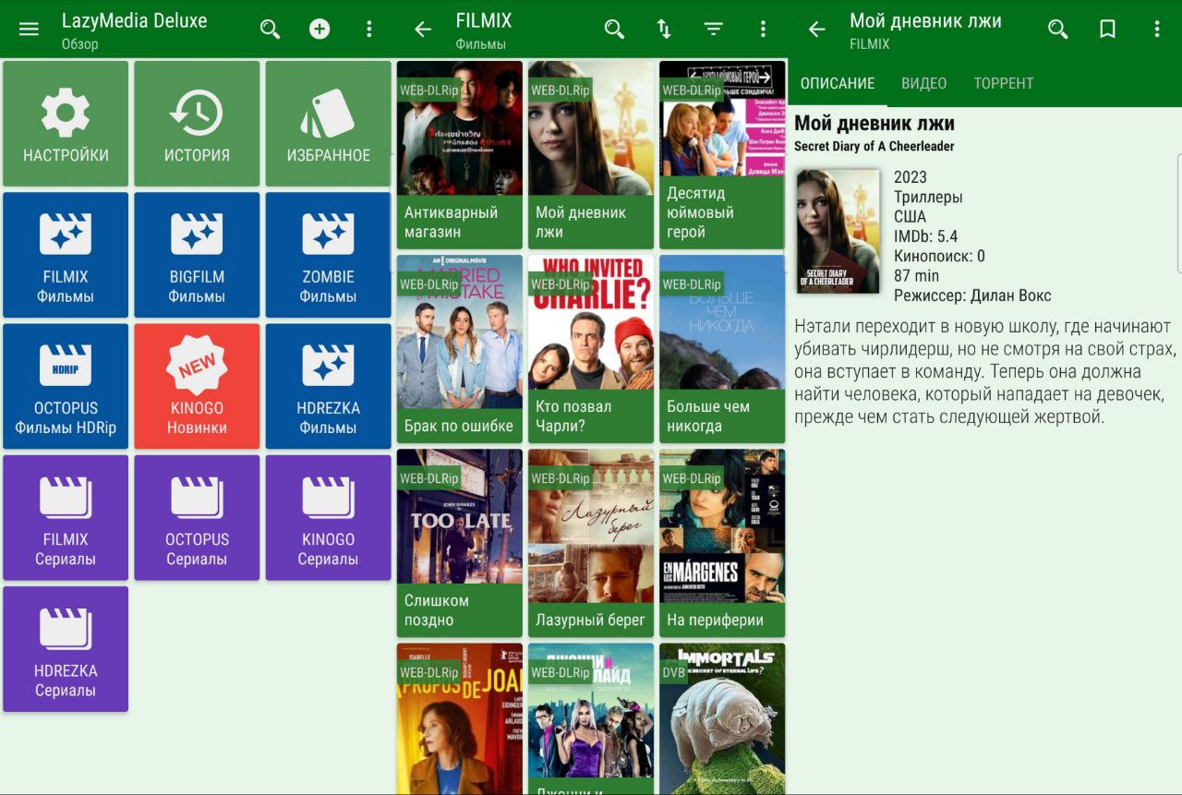Click the genre text Триллеры
The height and width of the screenshot is (795, 1182).
928,197
